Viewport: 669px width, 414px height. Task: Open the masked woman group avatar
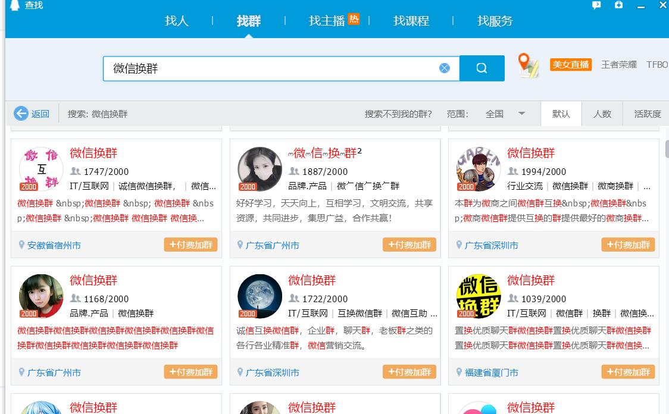tap(260, 169)
